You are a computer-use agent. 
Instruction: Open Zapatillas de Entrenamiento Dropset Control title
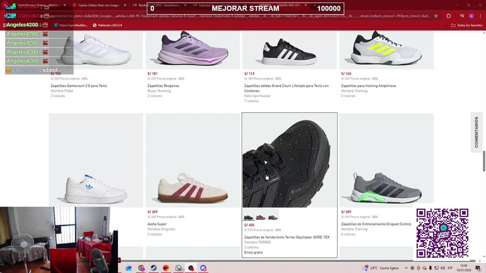(x=376, y=224)
